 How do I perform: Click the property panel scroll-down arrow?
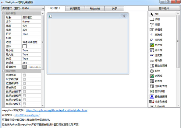(43, 105)
